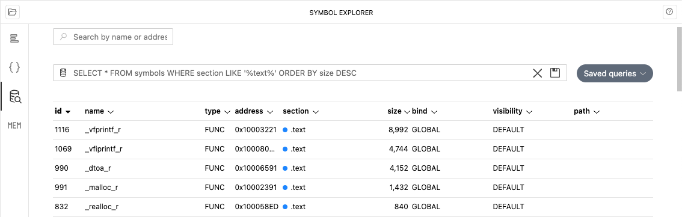This screenshot has height=217, width=682.
Task: Open the type column header menu
Action: pos(218,111)
